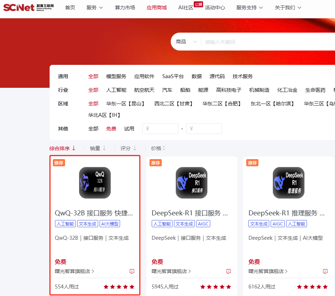Filter by 源代码 category
Viewport: 335px width, 296px height.
217,76
